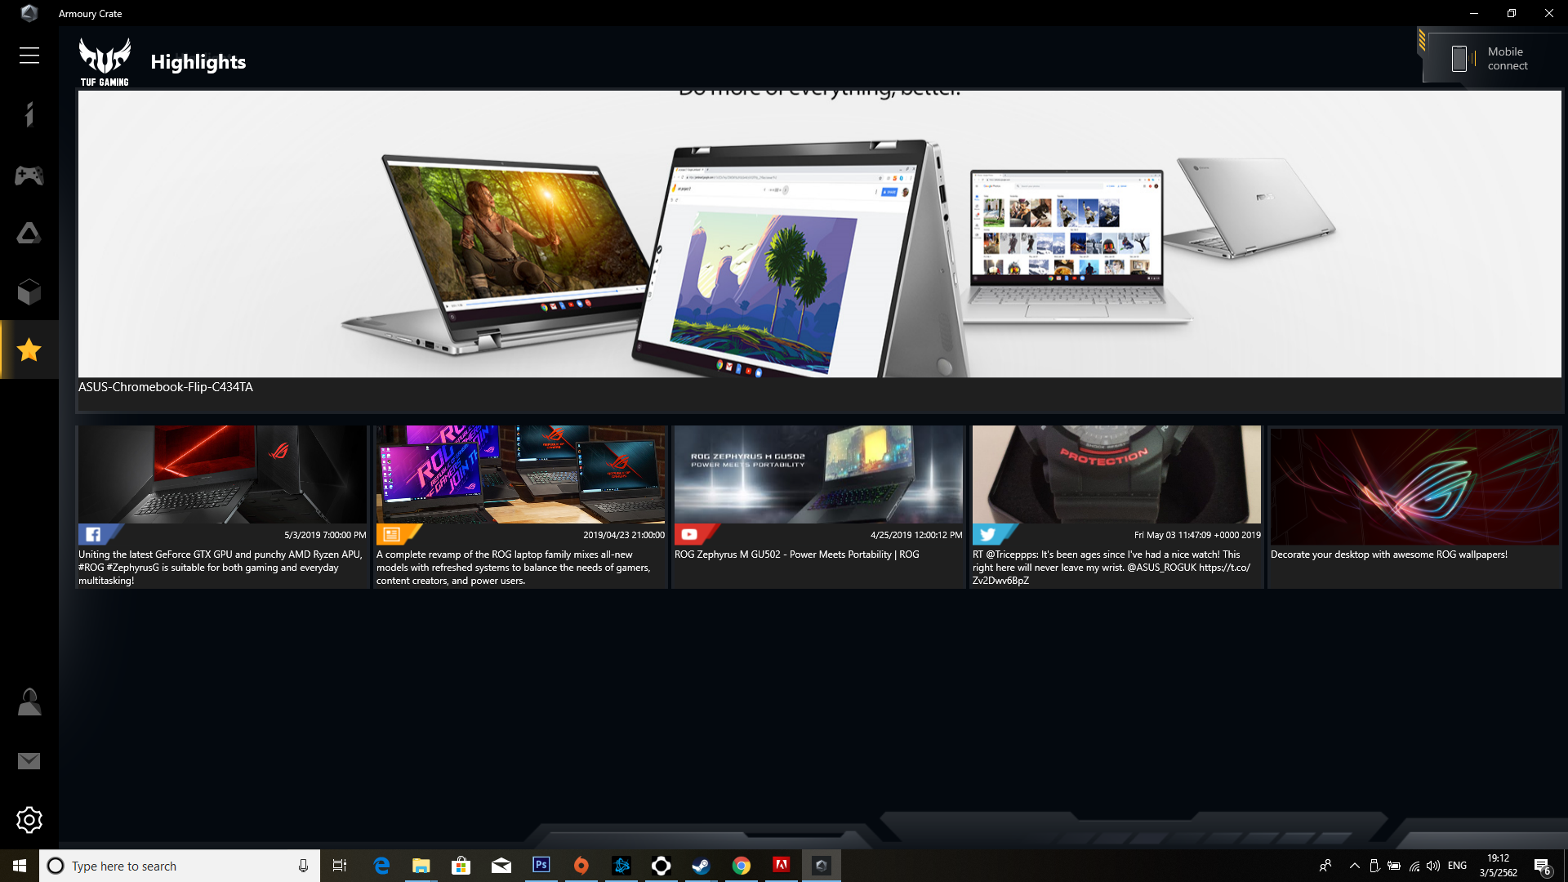Switch to Photoshop from taskbar
The image size is (1568, 882).
click(x=541, y=866)
